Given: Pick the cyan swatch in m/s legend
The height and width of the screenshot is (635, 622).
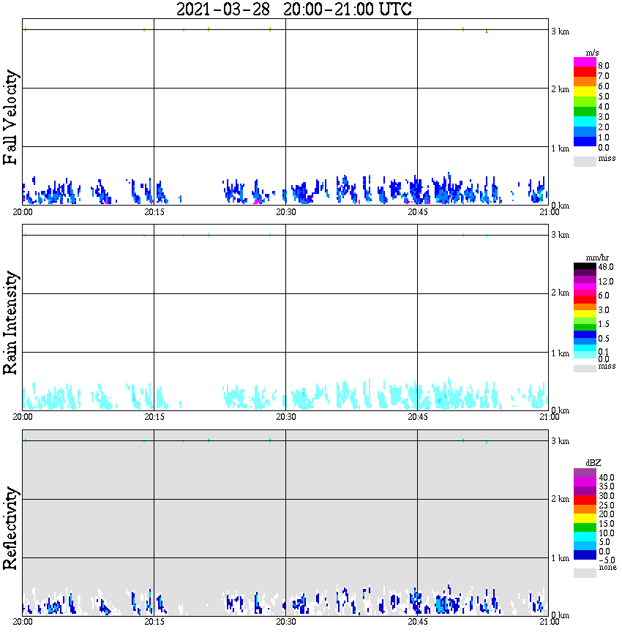Looking at the screenshot, I should (585, 121).
